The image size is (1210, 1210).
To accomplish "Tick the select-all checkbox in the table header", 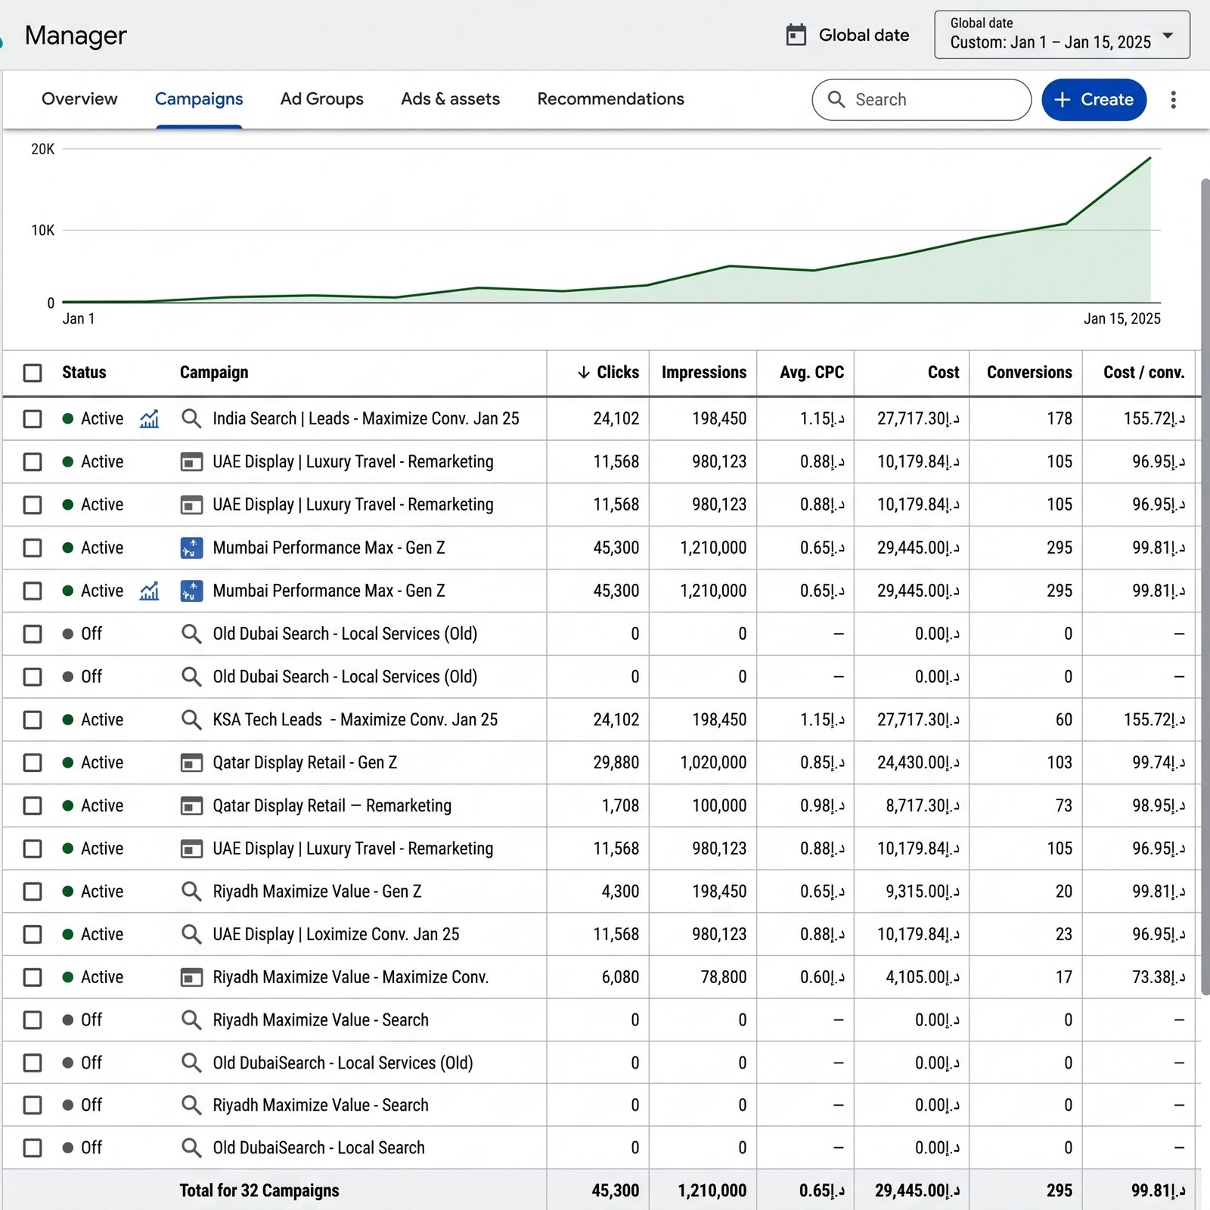I will 33,372.
